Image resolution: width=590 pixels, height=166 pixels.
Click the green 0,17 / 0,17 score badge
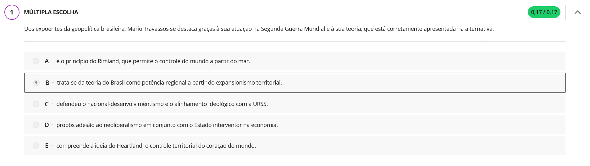(544, 12)
